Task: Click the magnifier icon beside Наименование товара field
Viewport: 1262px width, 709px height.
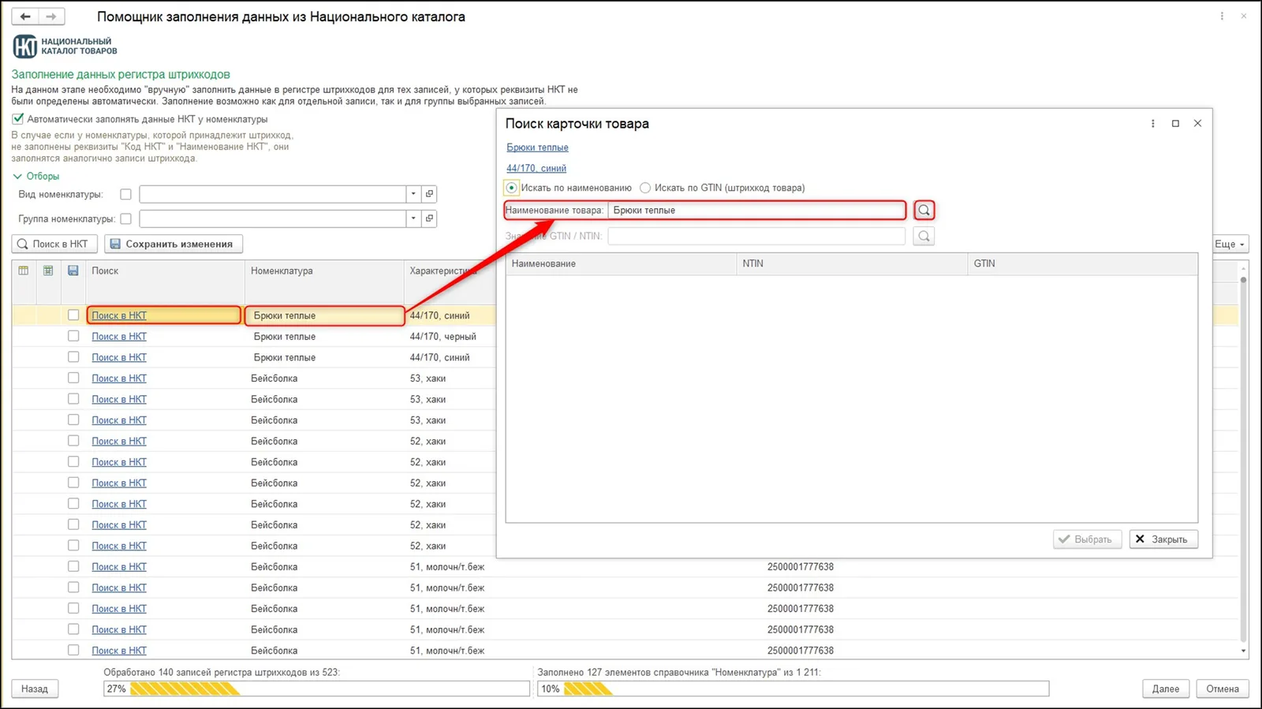Action: (x=924, y=211)
